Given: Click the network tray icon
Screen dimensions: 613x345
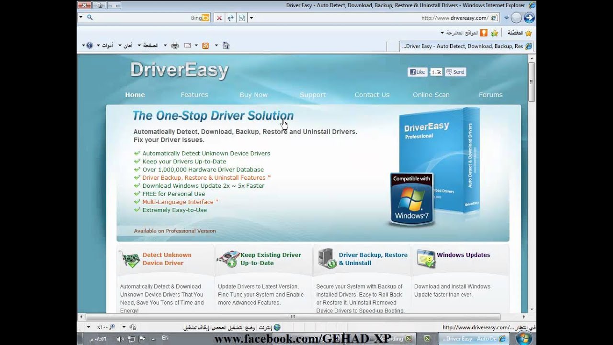Looking at the screenshot, I should point(132,339).
